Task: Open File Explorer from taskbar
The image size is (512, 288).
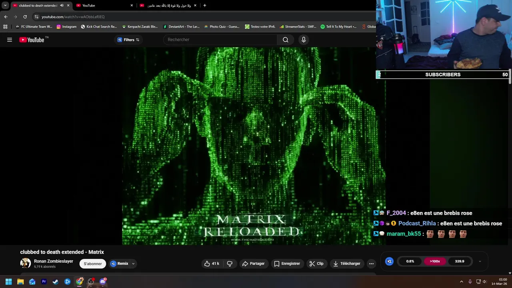Action: [x=20, y=282]
